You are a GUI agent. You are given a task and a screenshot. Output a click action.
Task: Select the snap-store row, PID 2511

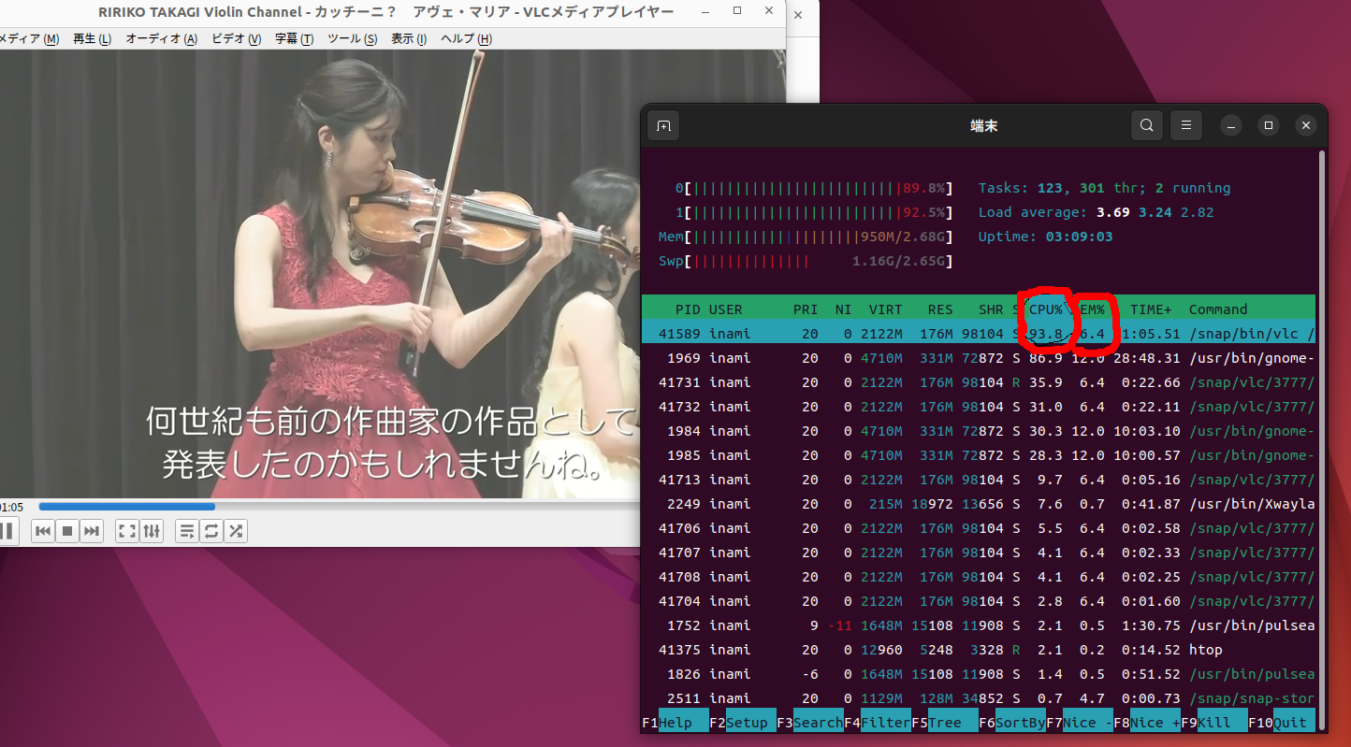(979, 698)
